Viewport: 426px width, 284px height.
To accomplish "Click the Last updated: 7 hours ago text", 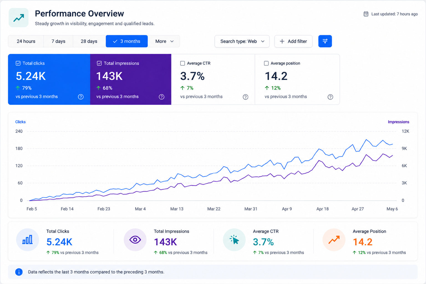I will pyautogui.click(x=394, y=14).
